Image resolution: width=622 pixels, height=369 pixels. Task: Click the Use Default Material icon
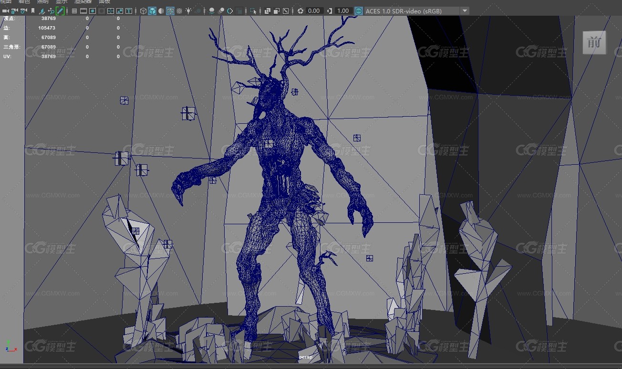coord(161,11)
